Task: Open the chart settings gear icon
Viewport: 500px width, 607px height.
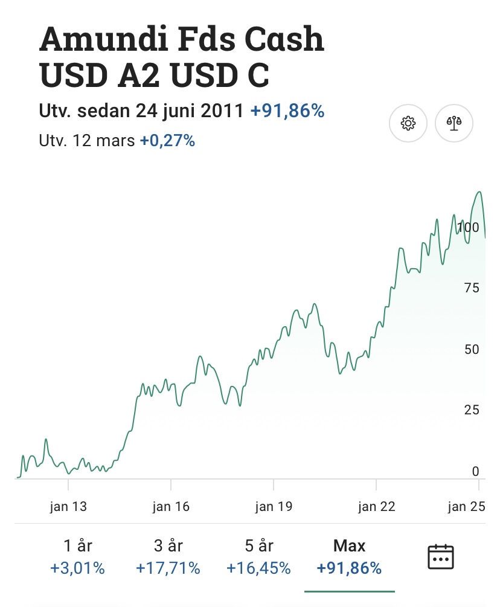Action: click(408, 124)
